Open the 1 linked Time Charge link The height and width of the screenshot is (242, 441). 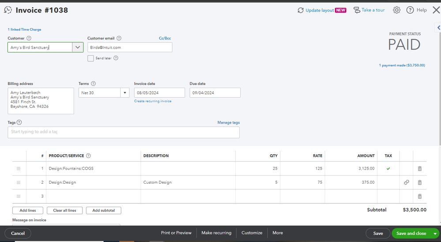pos(24,29)
